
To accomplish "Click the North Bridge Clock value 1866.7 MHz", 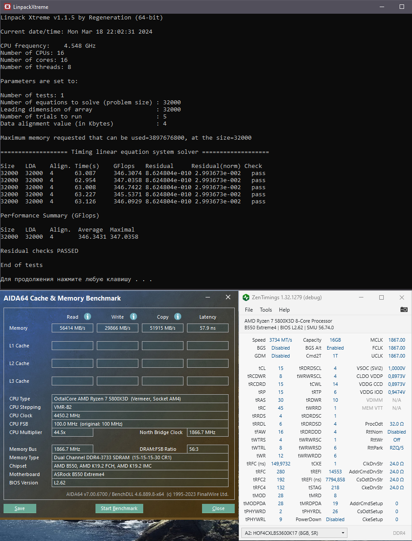I will click(208, 432).
